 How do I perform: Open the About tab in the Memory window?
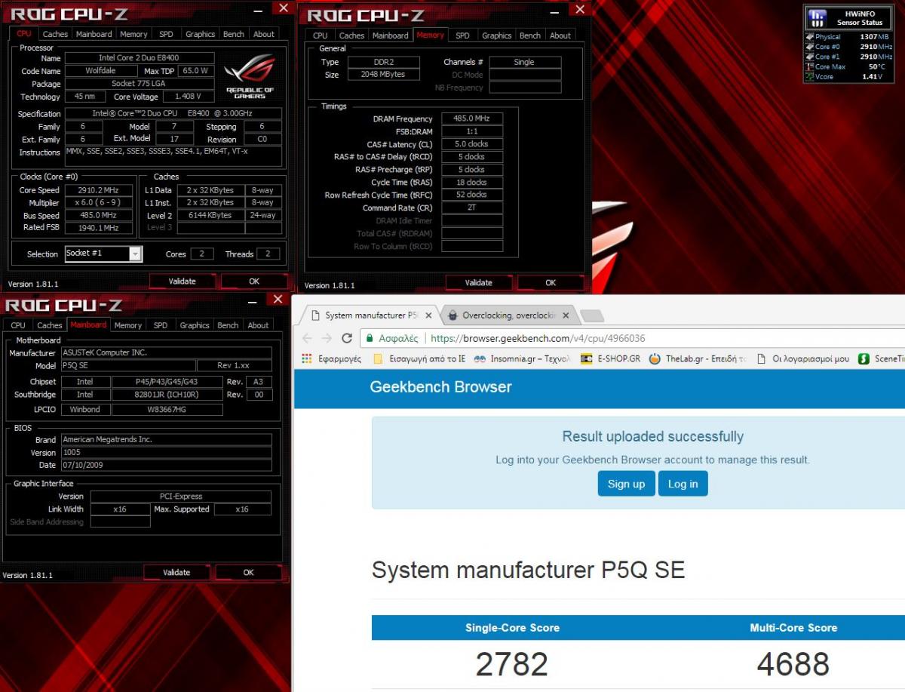560,35
